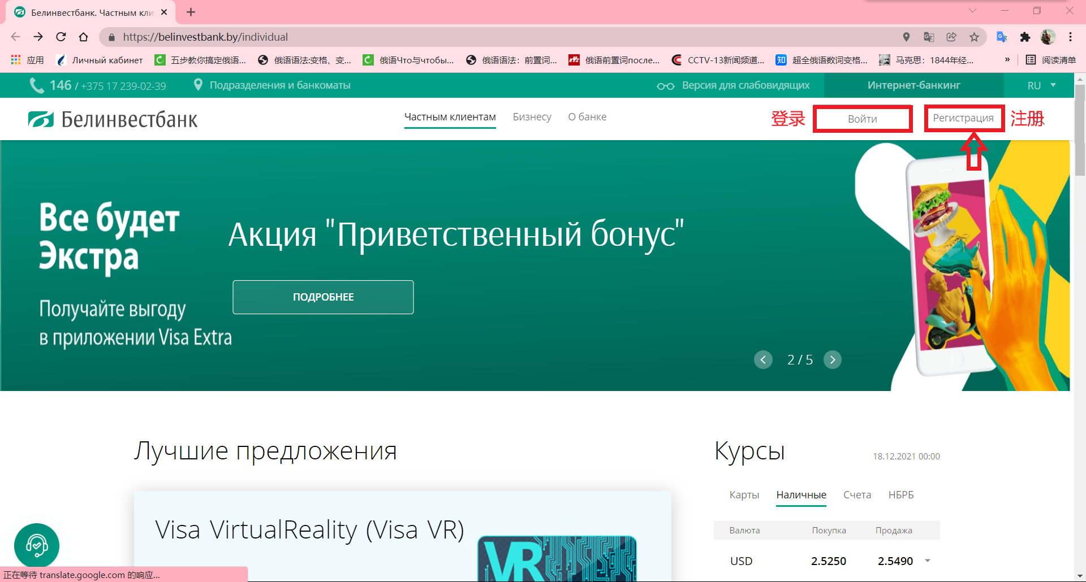Click the Войти login button
The image size is (1086, 582).
[863, 119]
